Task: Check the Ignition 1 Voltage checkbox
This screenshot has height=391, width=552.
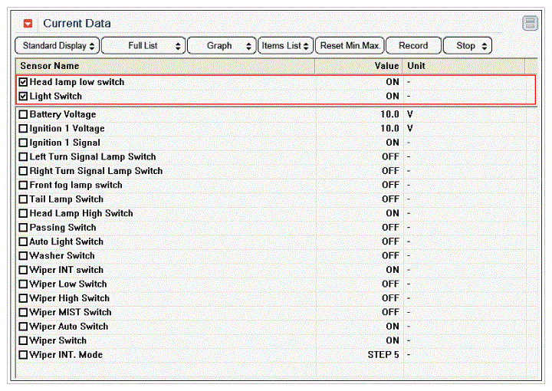Action: point(23,129)
